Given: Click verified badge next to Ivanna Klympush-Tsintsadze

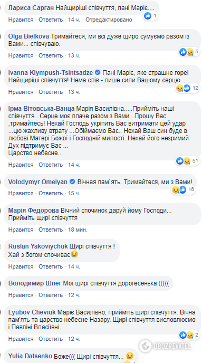Looking at the screenshot, I should coord(98,73).
